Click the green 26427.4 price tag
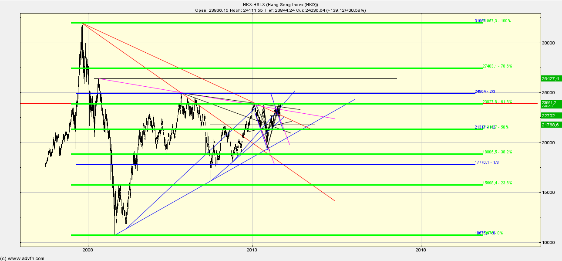562x261 pixels. tap(551, 79)
